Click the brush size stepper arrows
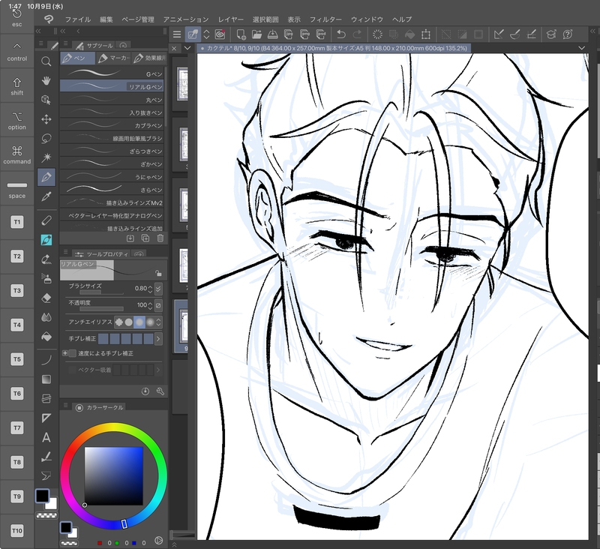Viewport: 600px width, 549px height. (151, 289)
